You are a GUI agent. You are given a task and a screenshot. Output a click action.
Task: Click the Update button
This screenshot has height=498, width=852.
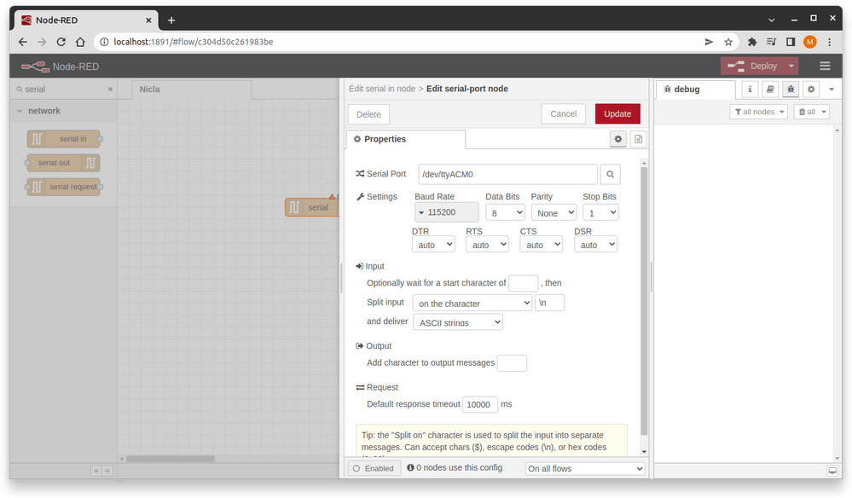coord(617,114)
